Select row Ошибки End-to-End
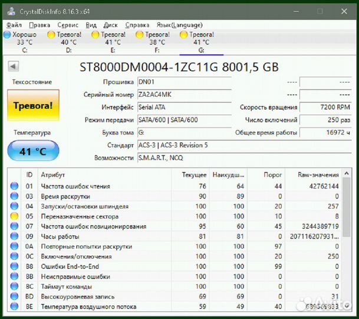 tap(174, 266)
